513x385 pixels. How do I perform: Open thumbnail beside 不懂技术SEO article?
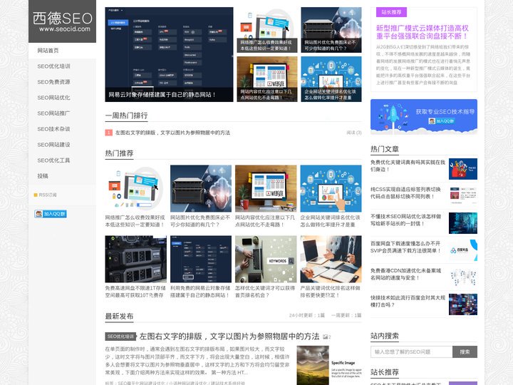pos(463,223)
